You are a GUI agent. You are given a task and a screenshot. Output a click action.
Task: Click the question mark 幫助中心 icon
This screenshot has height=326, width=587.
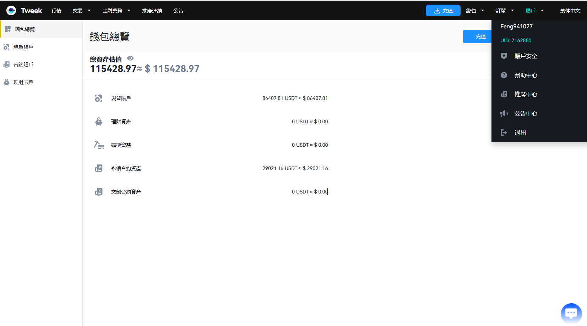coord(504,75)
